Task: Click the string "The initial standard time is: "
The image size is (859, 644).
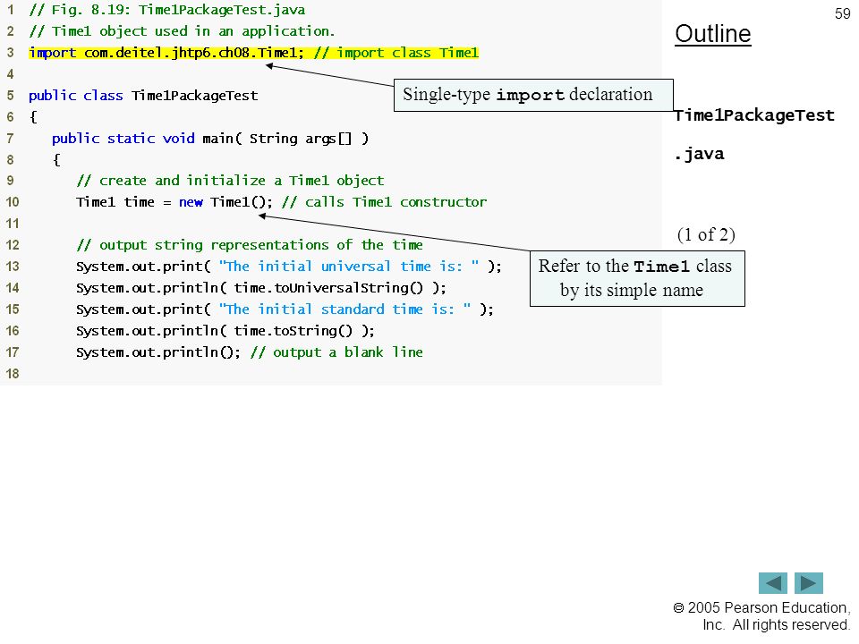Action: coord(344,309)
